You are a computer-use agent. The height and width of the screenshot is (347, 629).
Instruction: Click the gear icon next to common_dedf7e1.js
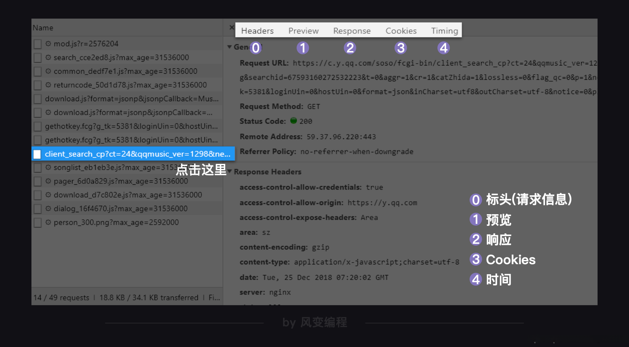coord(48,71)
